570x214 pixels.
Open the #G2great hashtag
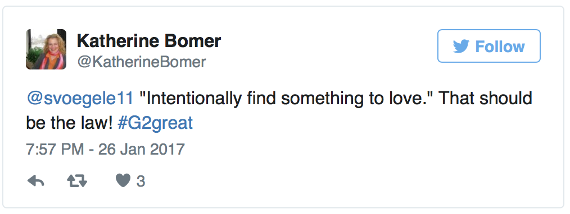tap(155, 123)
